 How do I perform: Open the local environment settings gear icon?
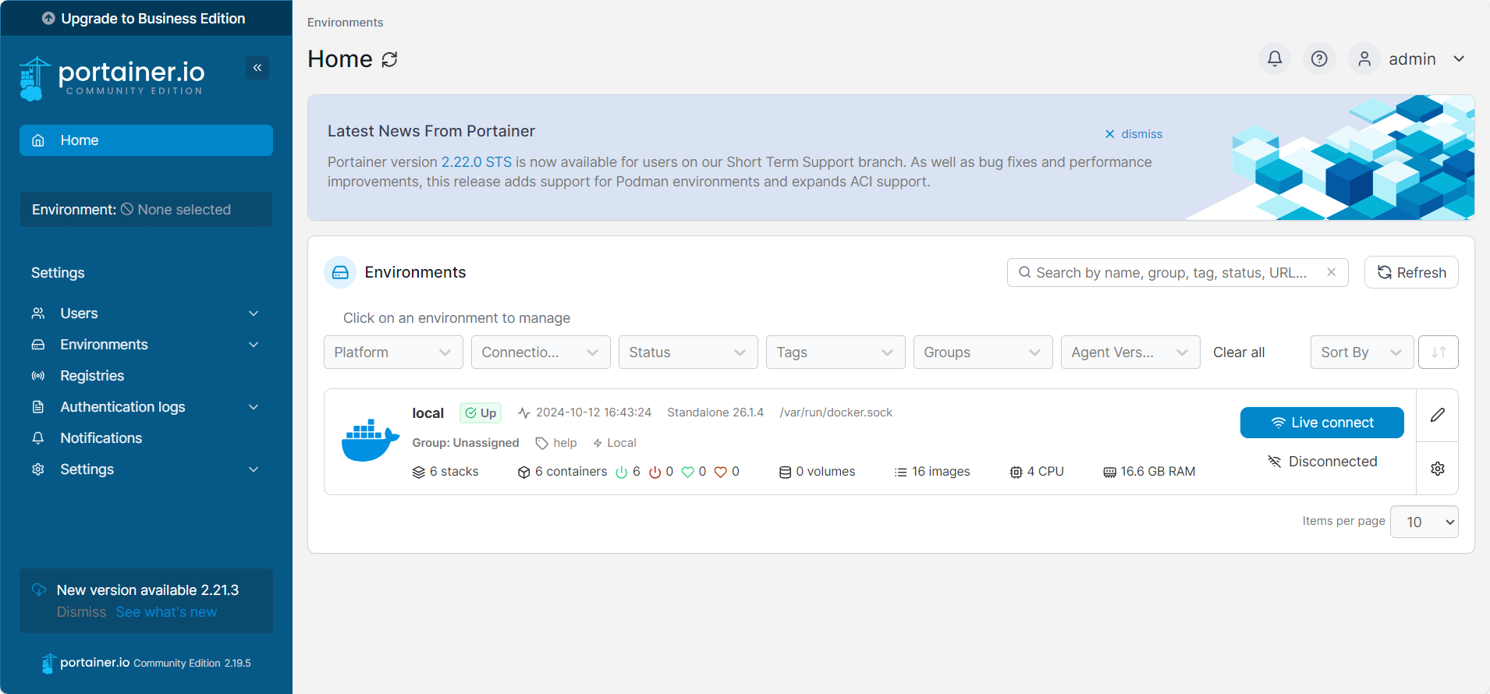(1438, 469)
